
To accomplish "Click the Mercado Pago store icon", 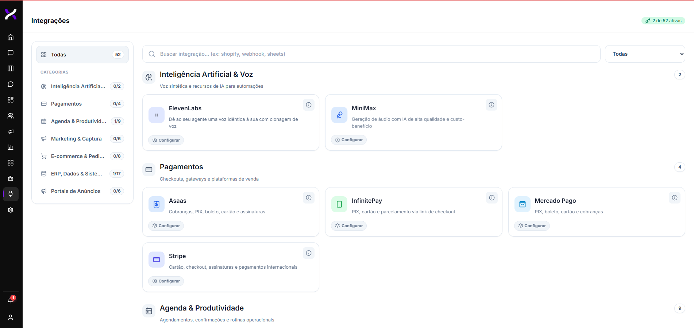I will [x=523, y=204].
